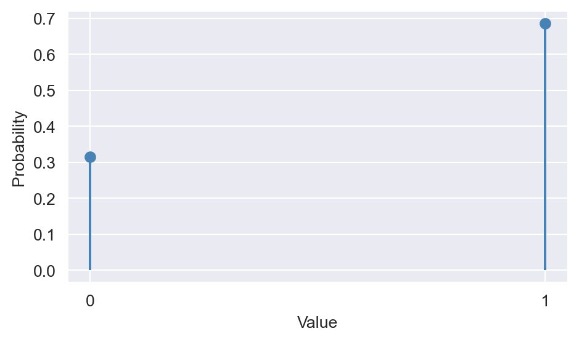Image resolution: width=579 pixels, height=342 pixels.
Task: Click the 0.7 y-axis tick label
Action: (44, 19)
